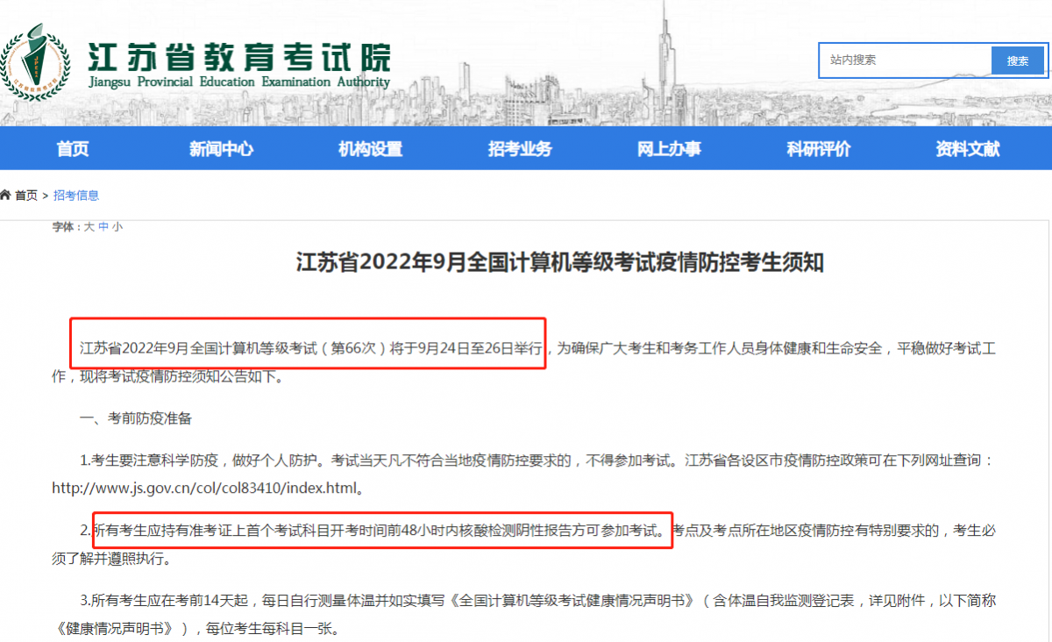Click the article headline about 2022年9月 exam
The width and height of the screenshot is (1052, 642).
560,262
